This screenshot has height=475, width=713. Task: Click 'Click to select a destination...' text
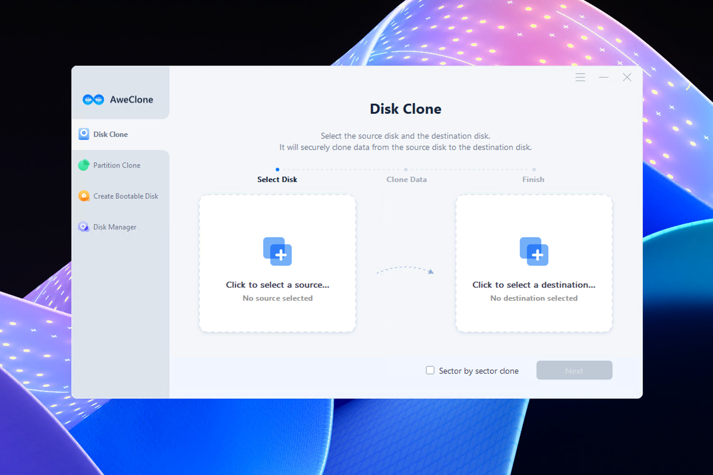(x=534, y=285)
